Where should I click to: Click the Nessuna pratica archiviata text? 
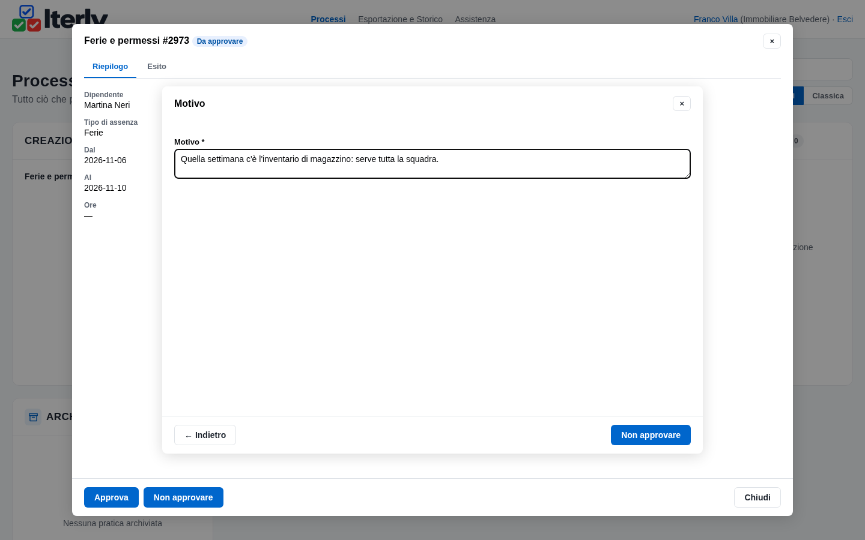[x=112, y=523]
